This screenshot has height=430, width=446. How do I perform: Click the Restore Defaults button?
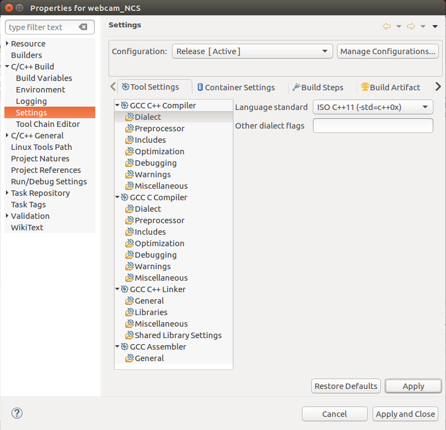(x=346, y=386)
